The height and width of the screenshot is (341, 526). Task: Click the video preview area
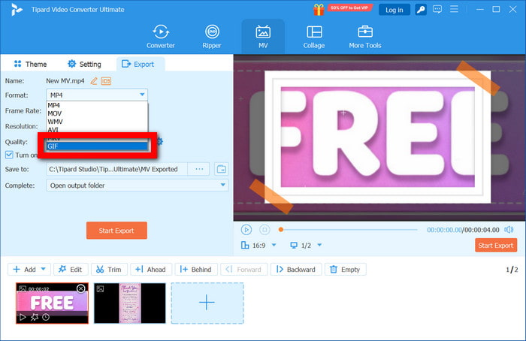(379, 137)
